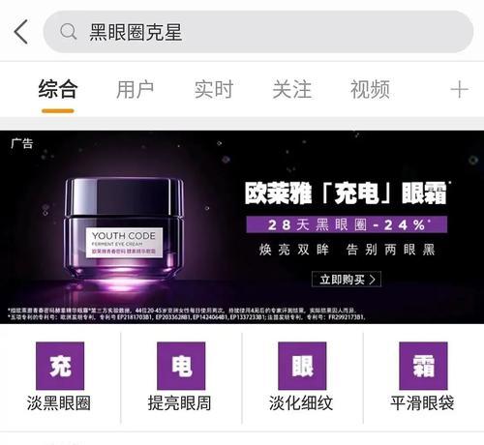This screenshot has height=445, width=484.
Task: Switch to the 用户 tab
Action: pos(136,89)
